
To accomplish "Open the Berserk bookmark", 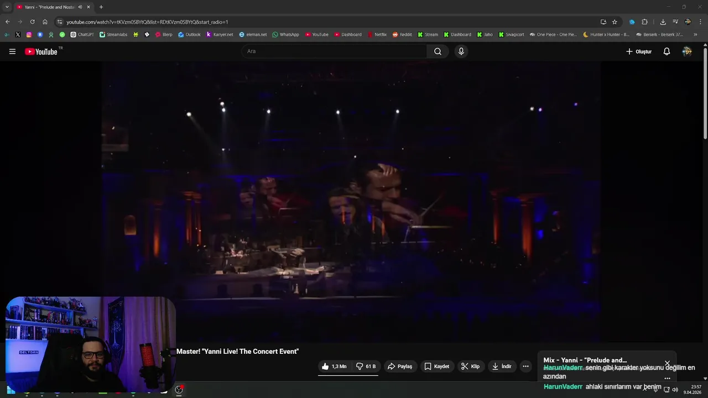I will click(659, 34).
